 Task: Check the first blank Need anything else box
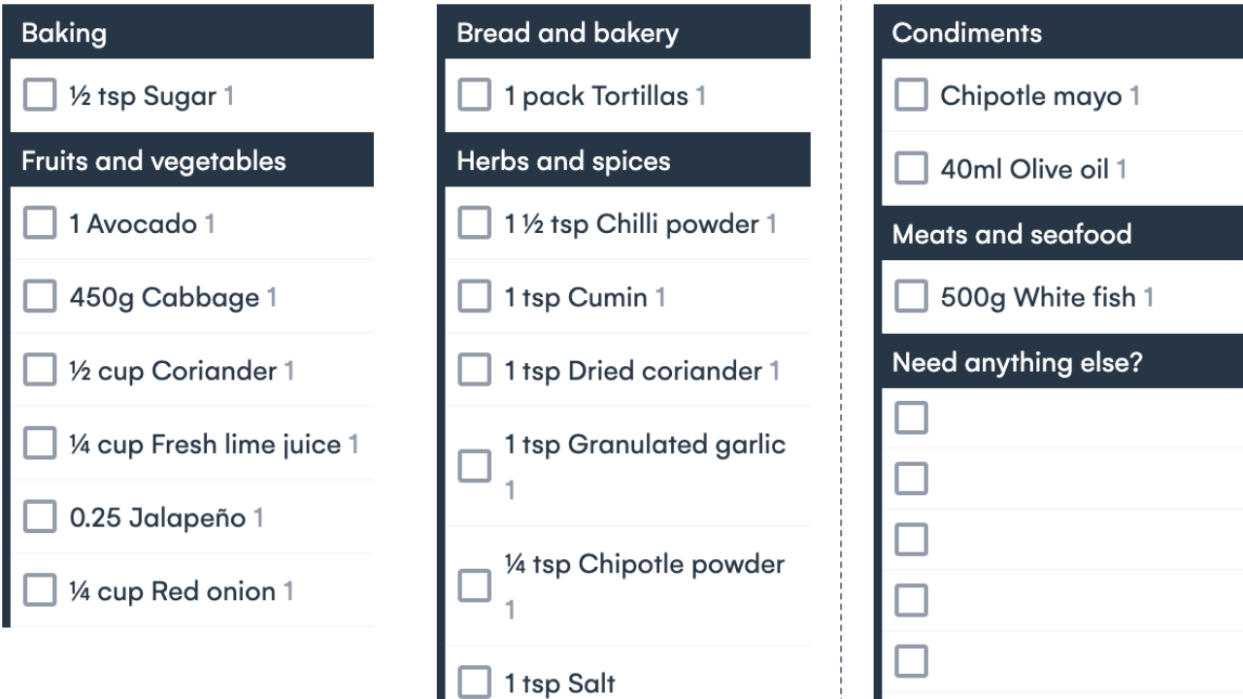(911, 418)
